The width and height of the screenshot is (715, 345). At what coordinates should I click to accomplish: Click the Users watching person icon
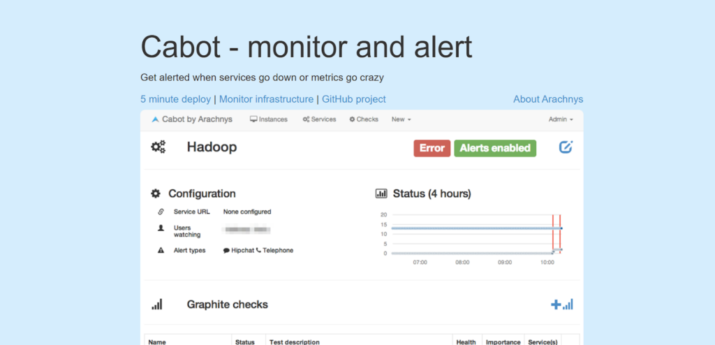click(161, 228)
